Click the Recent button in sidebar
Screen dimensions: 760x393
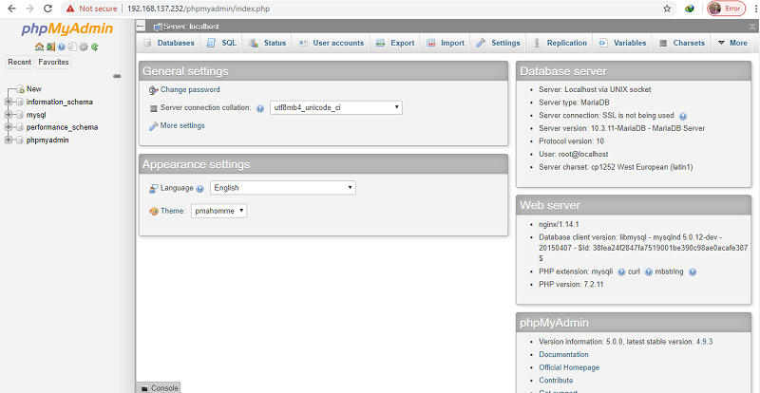pyautogui.click(x=20, y=62)
